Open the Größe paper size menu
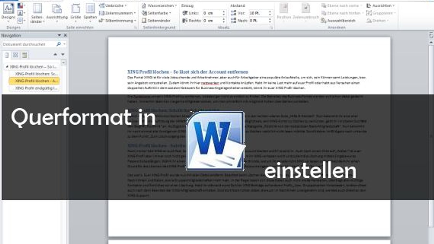 pos(76,13)
